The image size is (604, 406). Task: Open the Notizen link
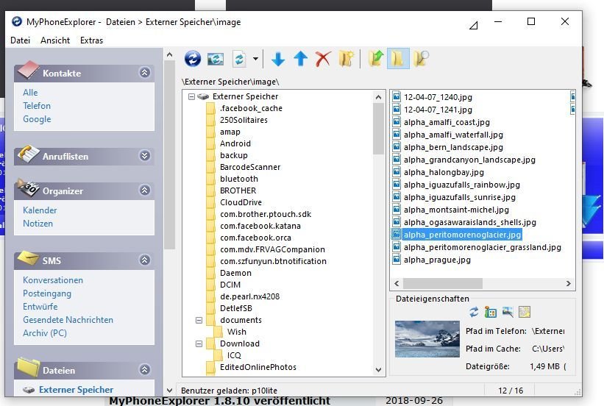[38, 224]
